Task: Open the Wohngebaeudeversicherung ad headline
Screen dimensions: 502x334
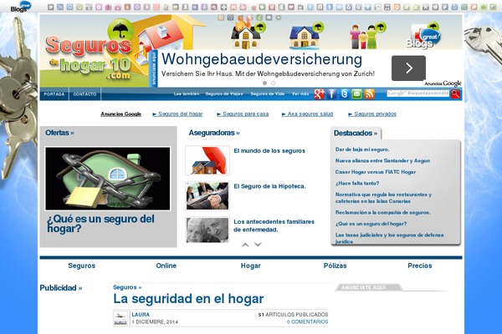Action: click(x=262, y=59)
